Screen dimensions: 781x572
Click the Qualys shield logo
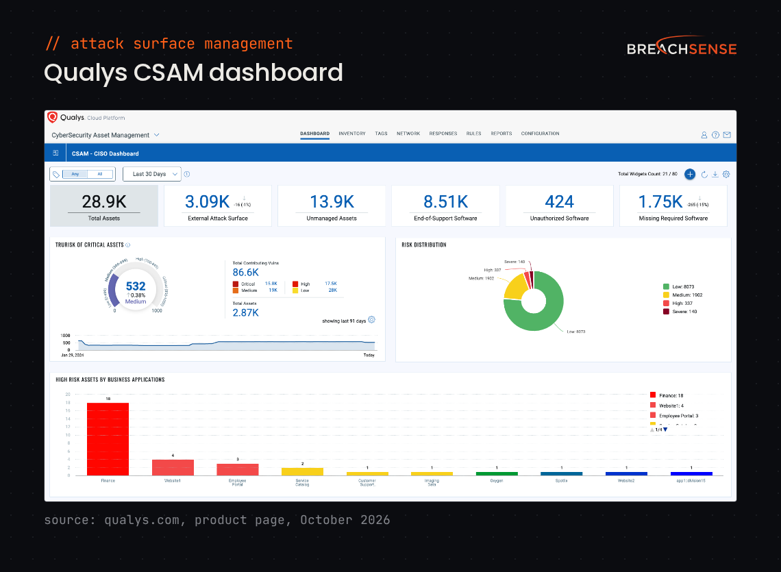coord(52,118)
